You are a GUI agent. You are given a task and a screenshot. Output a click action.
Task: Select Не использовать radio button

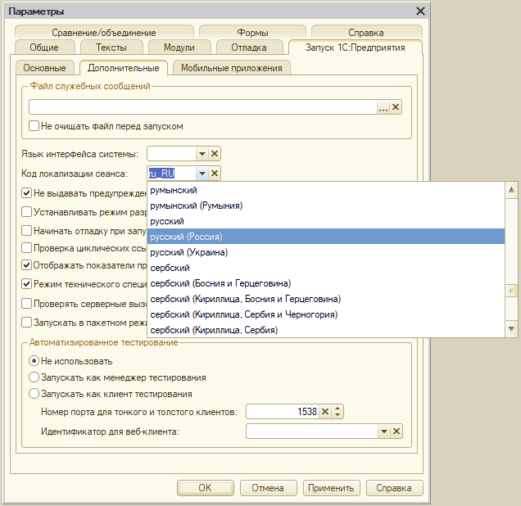click(34, 361)
